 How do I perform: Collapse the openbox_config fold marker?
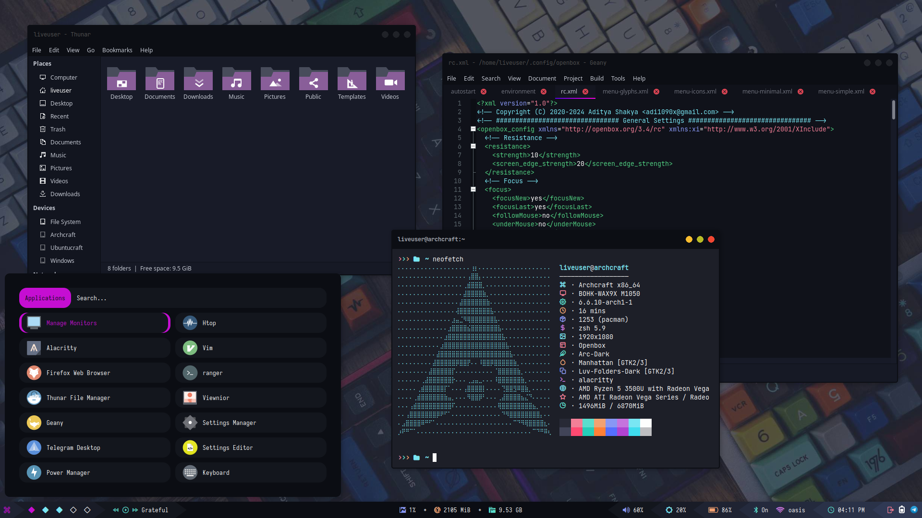point(473,129)
